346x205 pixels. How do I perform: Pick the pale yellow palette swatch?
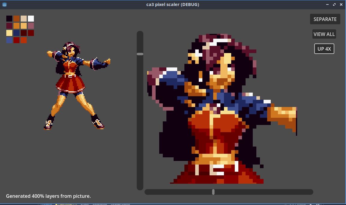tap(9, 33)
